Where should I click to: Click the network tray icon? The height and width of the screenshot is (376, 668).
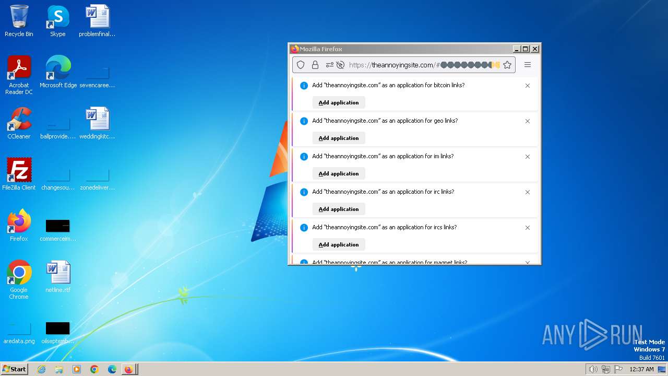click(606, 369)
